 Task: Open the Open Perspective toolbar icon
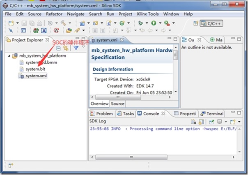coord(194,23)
